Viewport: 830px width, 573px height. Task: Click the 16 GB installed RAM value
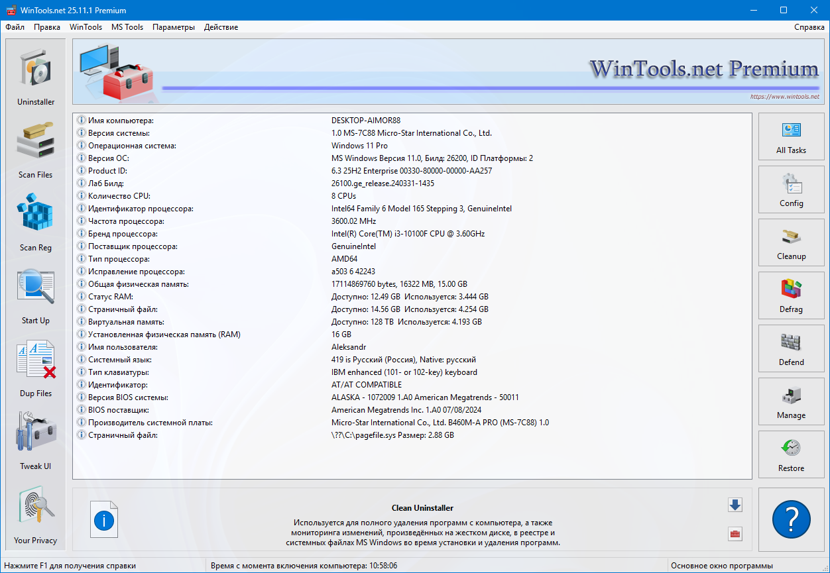click(341, 335)
